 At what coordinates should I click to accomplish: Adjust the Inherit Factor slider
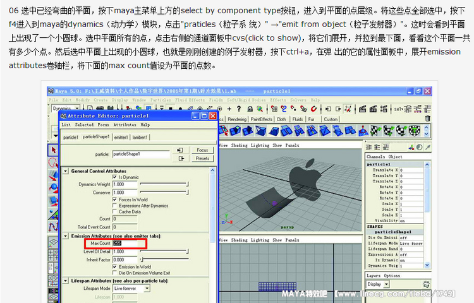164,259
